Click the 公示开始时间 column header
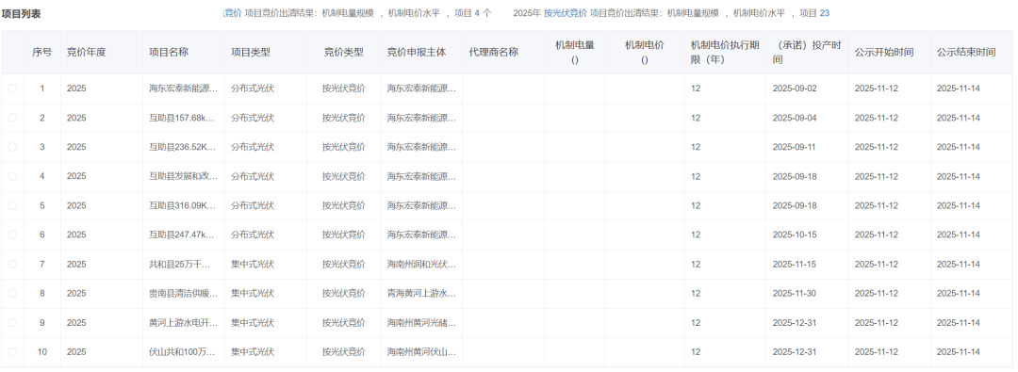The image size is (1018, 372). coord(884,53)
